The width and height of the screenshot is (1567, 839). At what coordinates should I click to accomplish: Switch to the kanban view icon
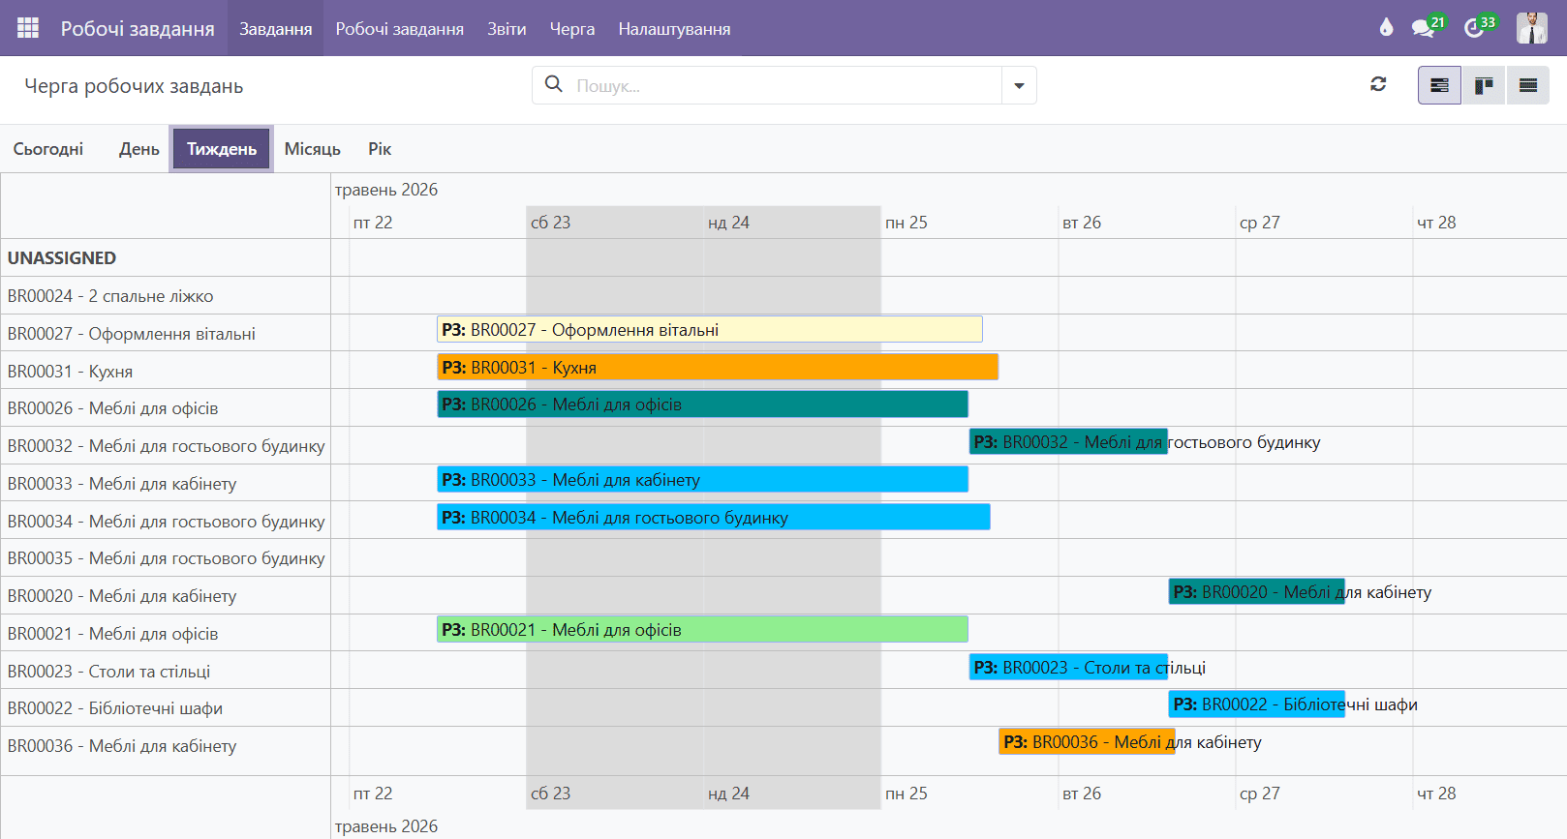tap(1484, 85)
